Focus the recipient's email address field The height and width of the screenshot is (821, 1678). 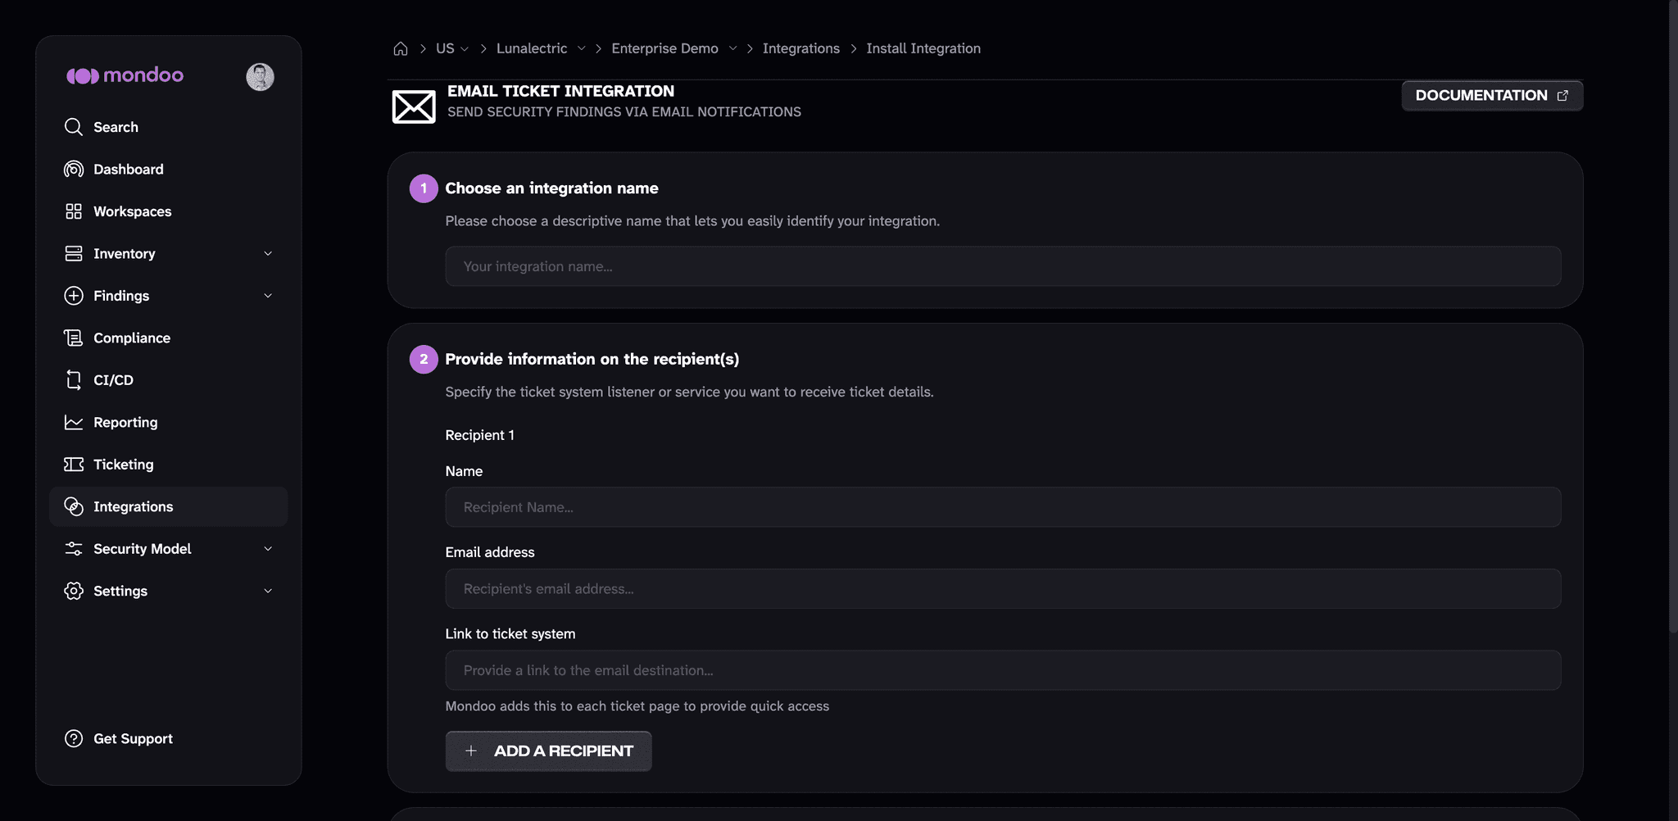1003,589
